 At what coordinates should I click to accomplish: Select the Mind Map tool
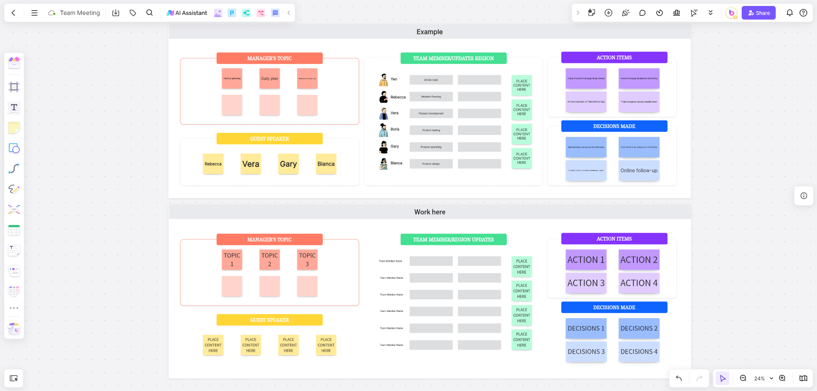click(14, 209)
